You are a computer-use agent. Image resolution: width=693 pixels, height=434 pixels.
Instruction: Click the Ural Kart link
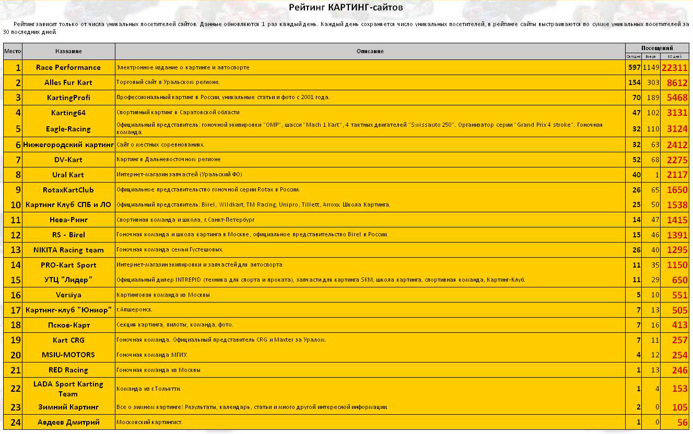pyautogui.click(x=68, y=175)
